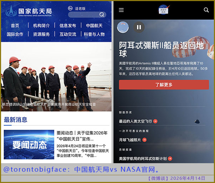This screenshot has height=183, width=215.
Task: Open the 最远的人类太空飞行 link
Action: tap(135, 121)
